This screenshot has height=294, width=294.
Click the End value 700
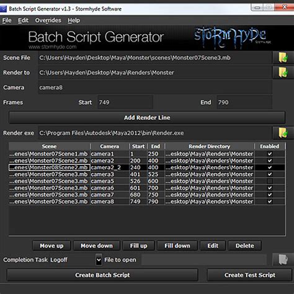(156, 188)
